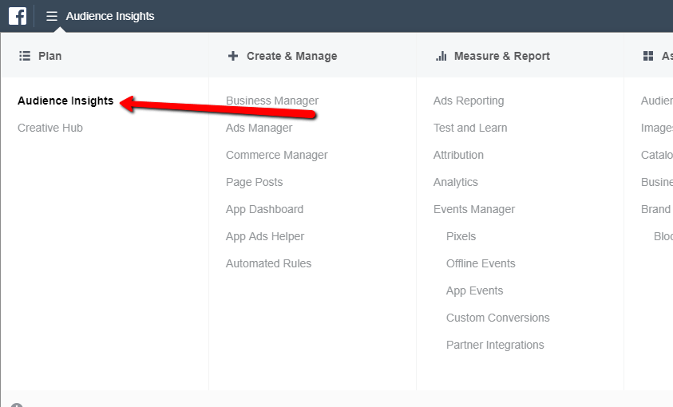Click Audience Insights title in header
This screenshot has height=407, width=673.
110,16
